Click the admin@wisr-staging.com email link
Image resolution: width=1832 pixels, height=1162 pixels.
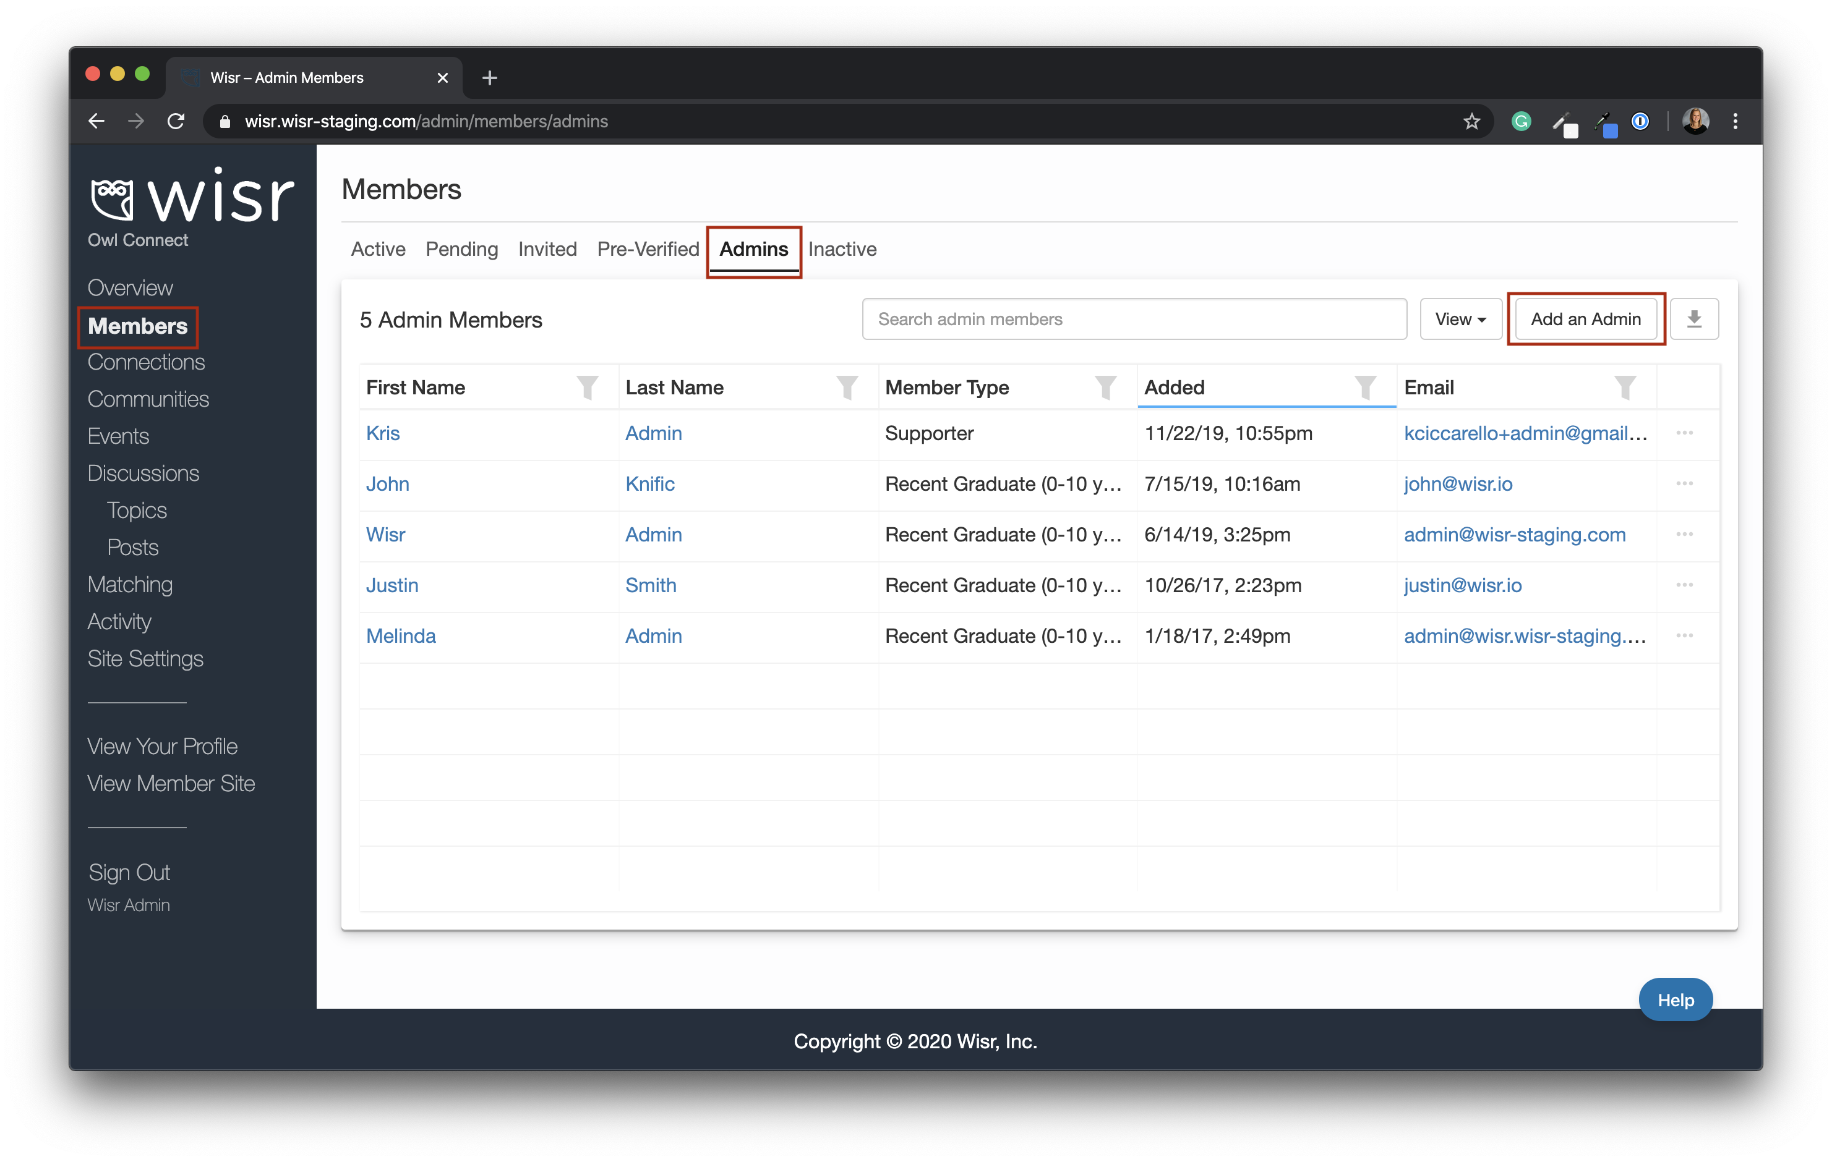pos(1515,535)
